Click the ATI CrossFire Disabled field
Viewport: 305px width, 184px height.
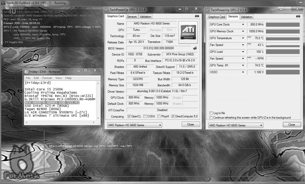[x=162, y=110]
